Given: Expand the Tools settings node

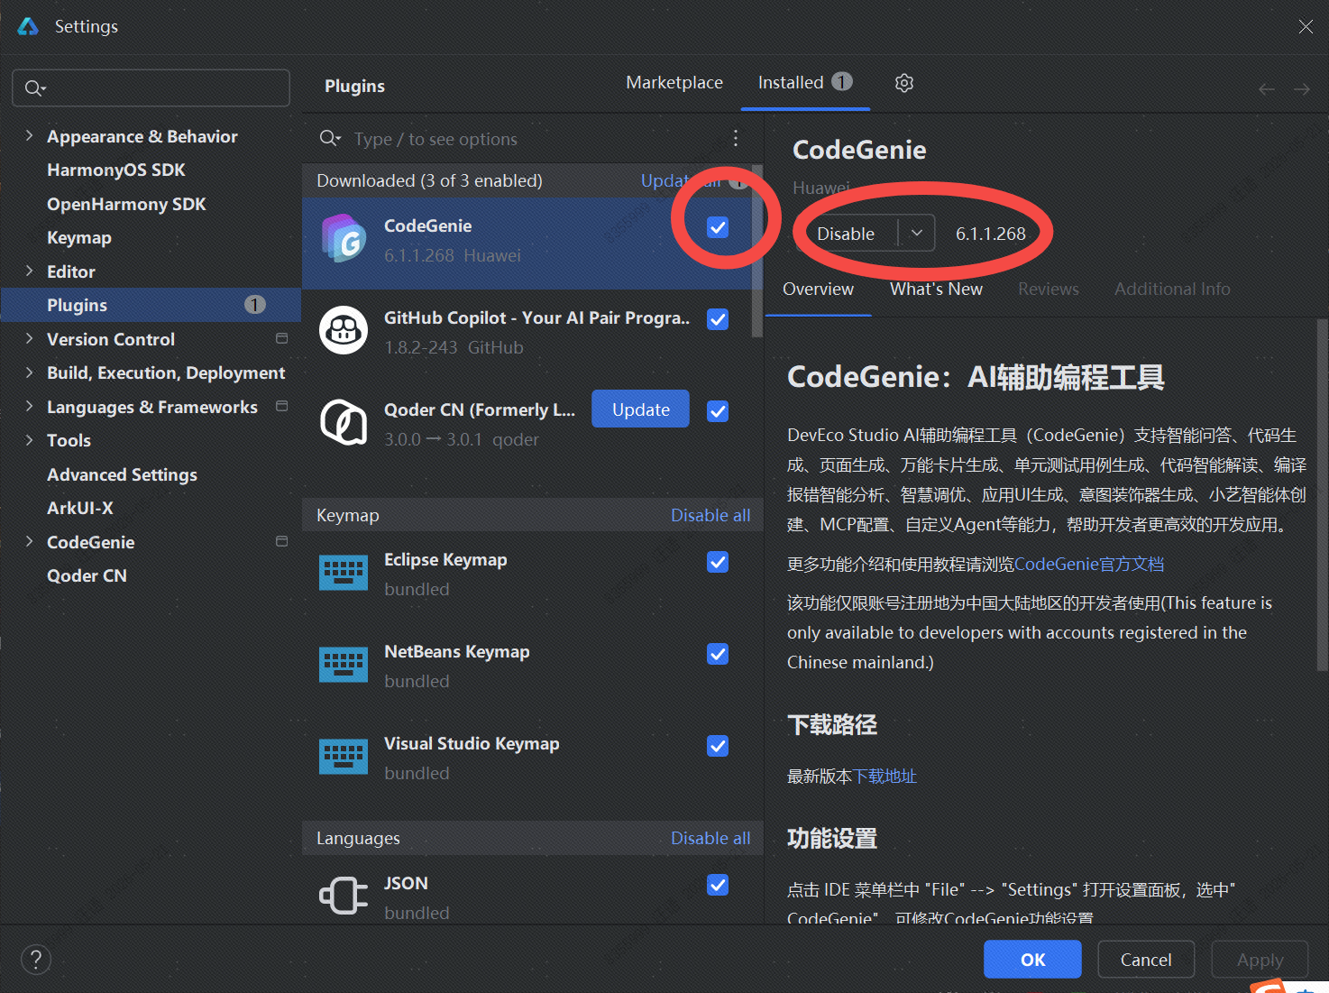Looking at the screenshot, I should click(x=29, y=440).
